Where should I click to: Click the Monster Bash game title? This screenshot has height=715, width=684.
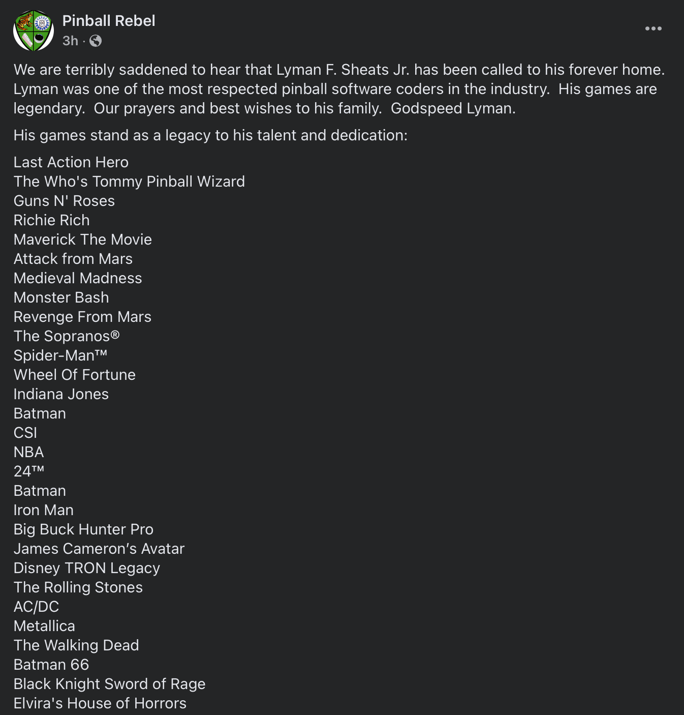tap(61, 297)
